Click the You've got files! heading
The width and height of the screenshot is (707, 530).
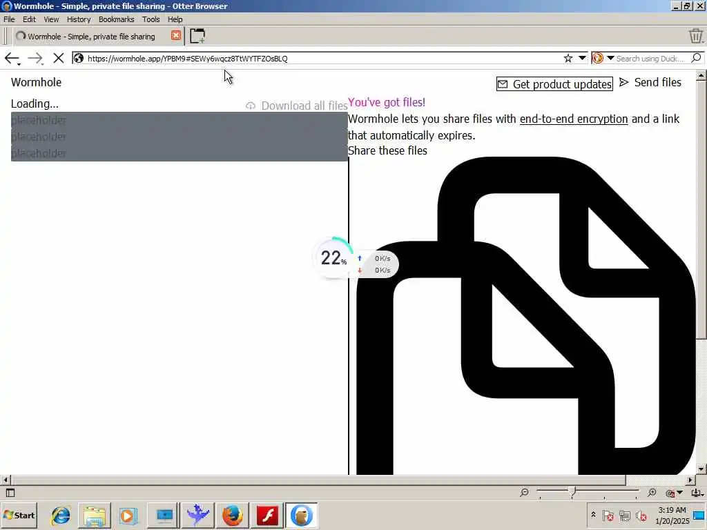point(387,102)
